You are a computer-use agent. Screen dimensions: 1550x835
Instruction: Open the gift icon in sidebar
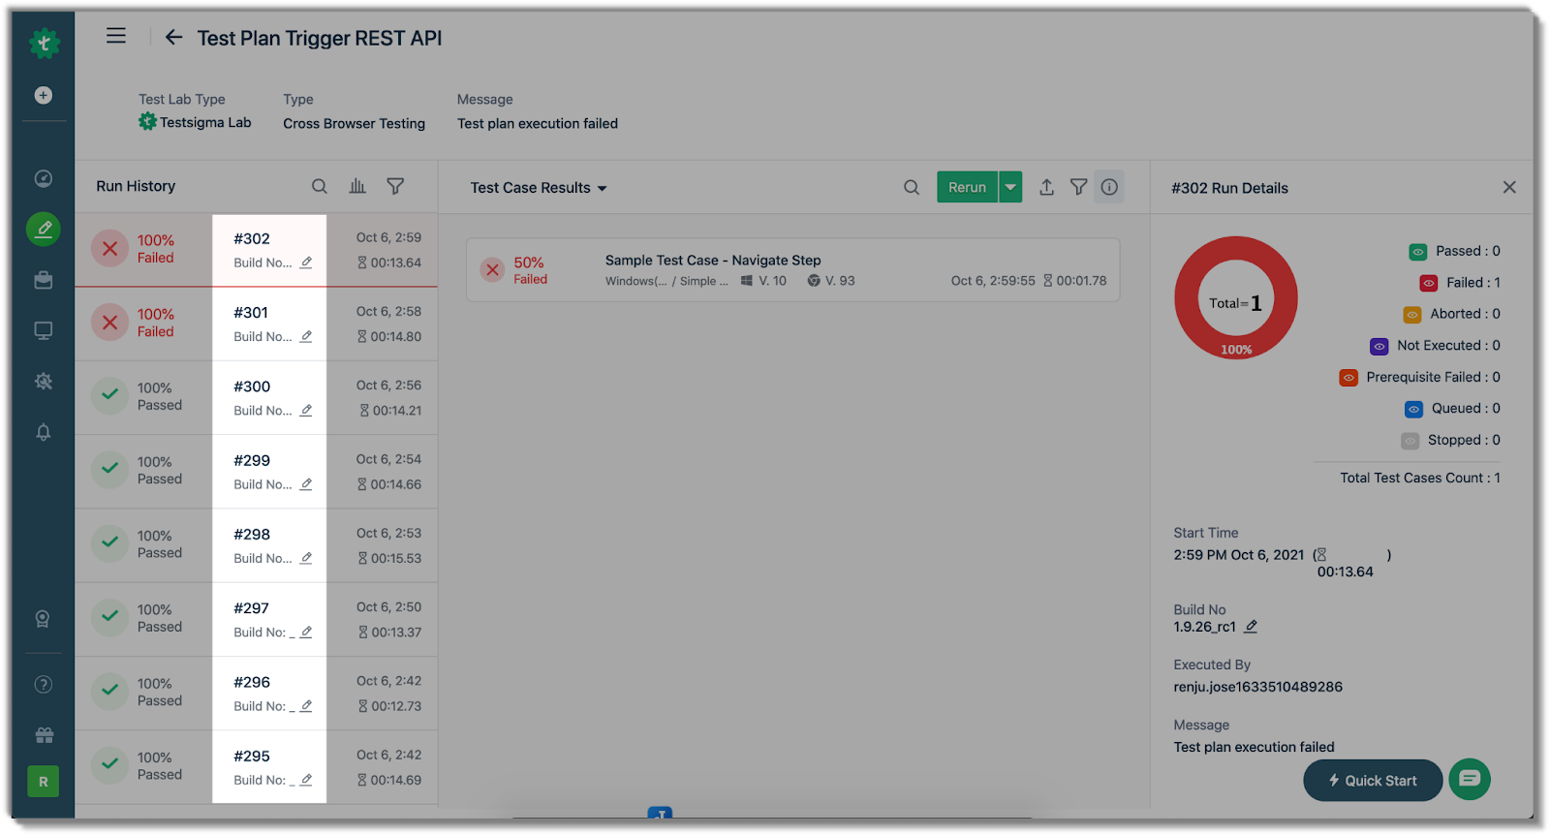[x=44, y=735]
